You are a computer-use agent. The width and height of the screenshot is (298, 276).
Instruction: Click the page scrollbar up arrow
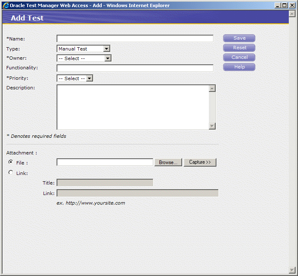pos(292,14)
